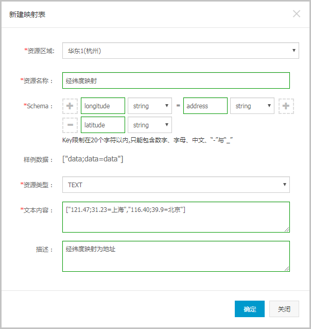This screenshot has width=311, height=329.
Task: Click the longitude key field
Action: tap(103, 106)
